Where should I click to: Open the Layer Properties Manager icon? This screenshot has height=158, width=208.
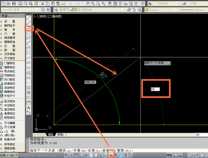point(56,10)
